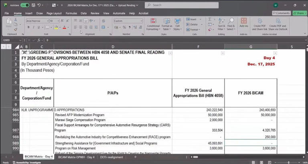Click the Decrease Decimal icon
This screenshot has height=164, width=308.
point(140,28)
